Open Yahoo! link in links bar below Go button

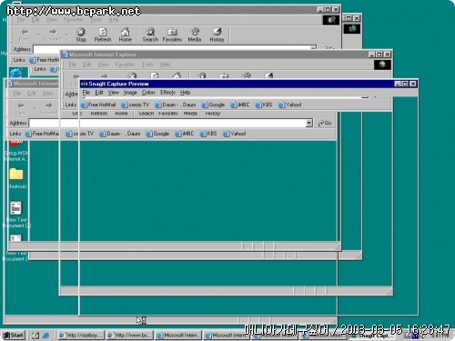point(235,134)
